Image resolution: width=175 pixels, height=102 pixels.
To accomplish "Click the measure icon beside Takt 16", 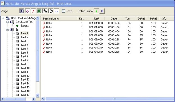I will coord(17,91).
